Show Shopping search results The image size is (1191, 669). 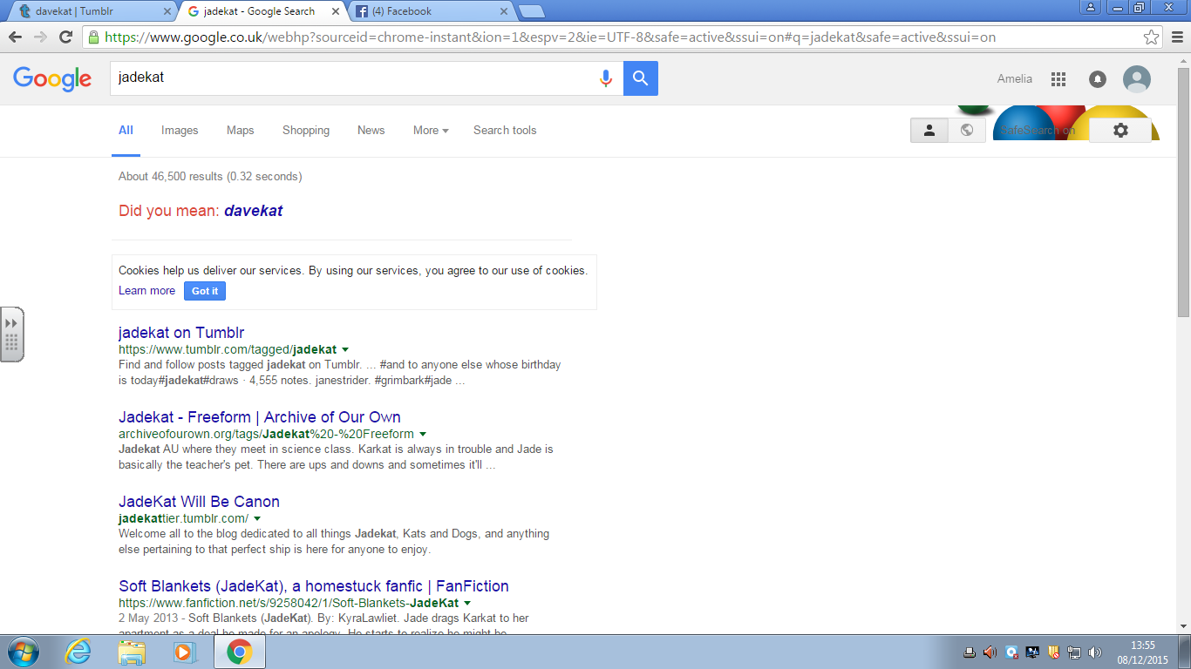pyautogui.click(x=306, y=131)
